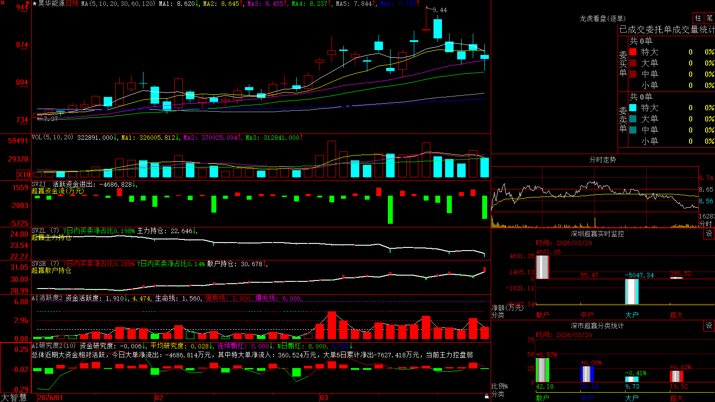This screenshot has width=715, height=402.
Task: Switch to 笔 tick view in 龙虎看盘
Action: [710, 18]
